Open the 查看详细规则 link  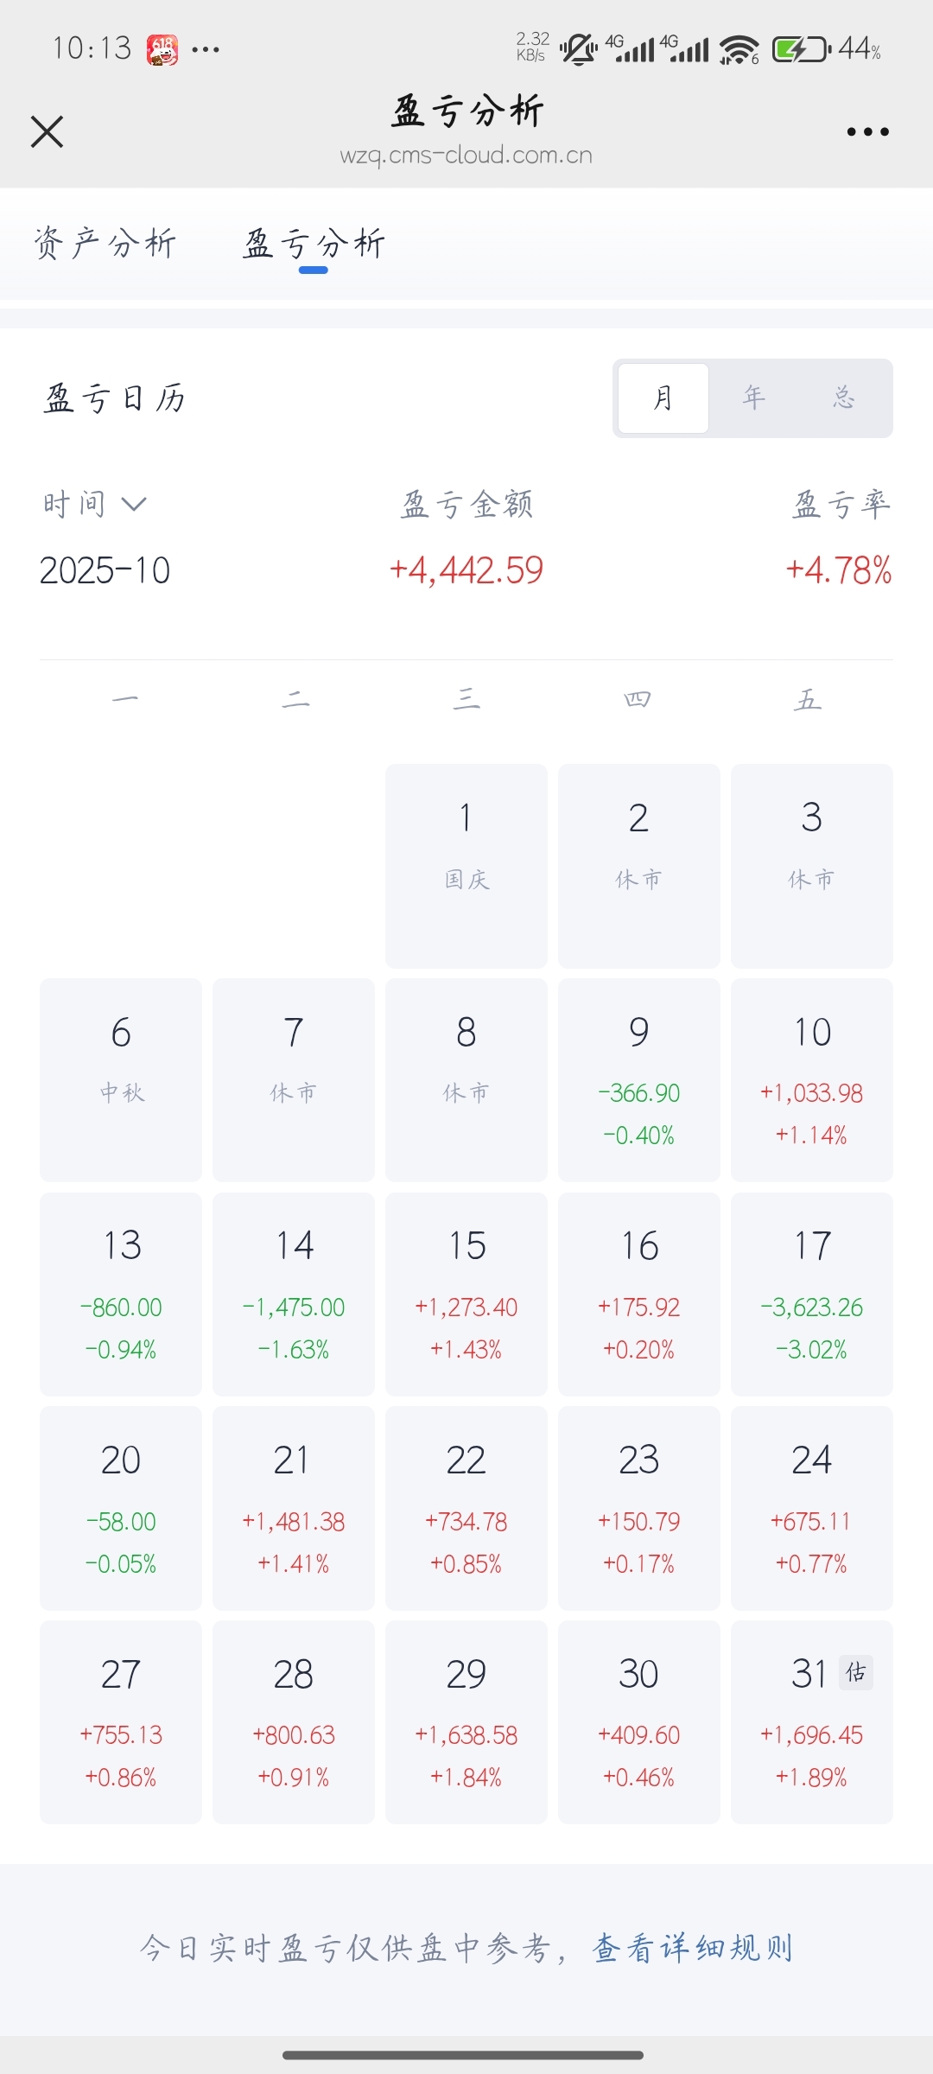693,1949
